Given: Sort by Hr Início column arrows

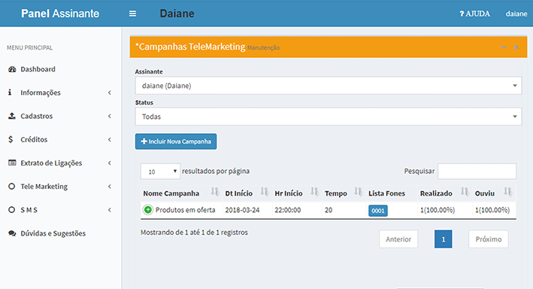Looking at the screenshot, I should tap(315, 192).
